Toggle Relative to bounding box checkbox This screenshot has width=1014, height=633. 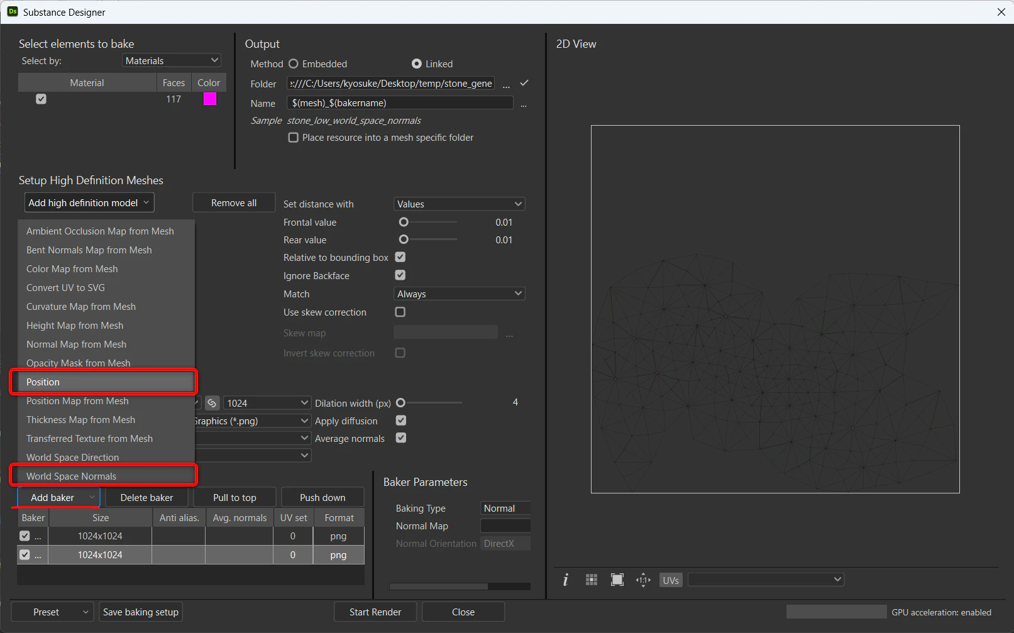[x=400, y=257]
